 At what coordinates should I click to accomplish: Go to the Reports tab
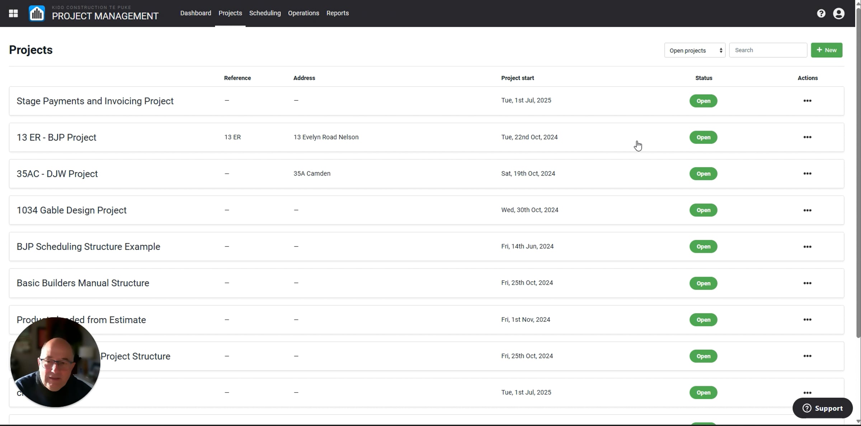(337, 13)
